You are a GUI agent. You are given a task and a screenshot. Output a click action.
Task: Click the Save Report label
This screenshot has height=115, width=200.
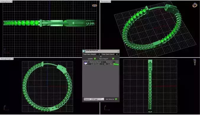point(104,59)
